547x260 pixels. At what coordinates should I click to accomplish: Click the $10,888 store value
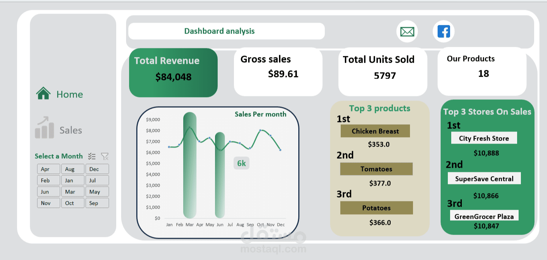tap(486, 153)
